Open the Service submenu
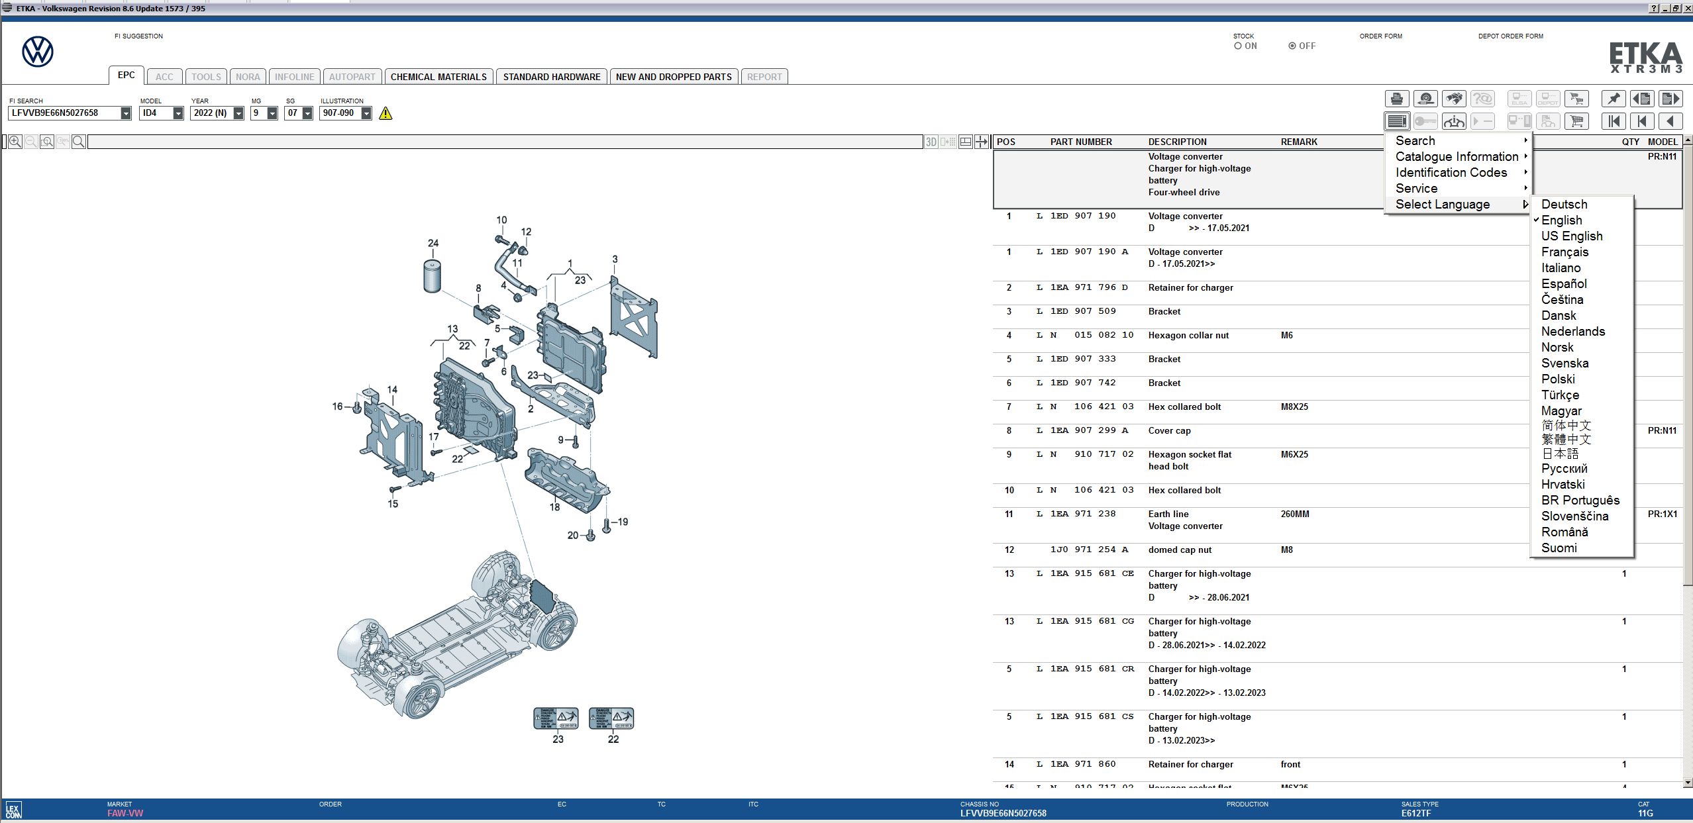This screenshot has width=1693, height=823. click(1457, 188)
